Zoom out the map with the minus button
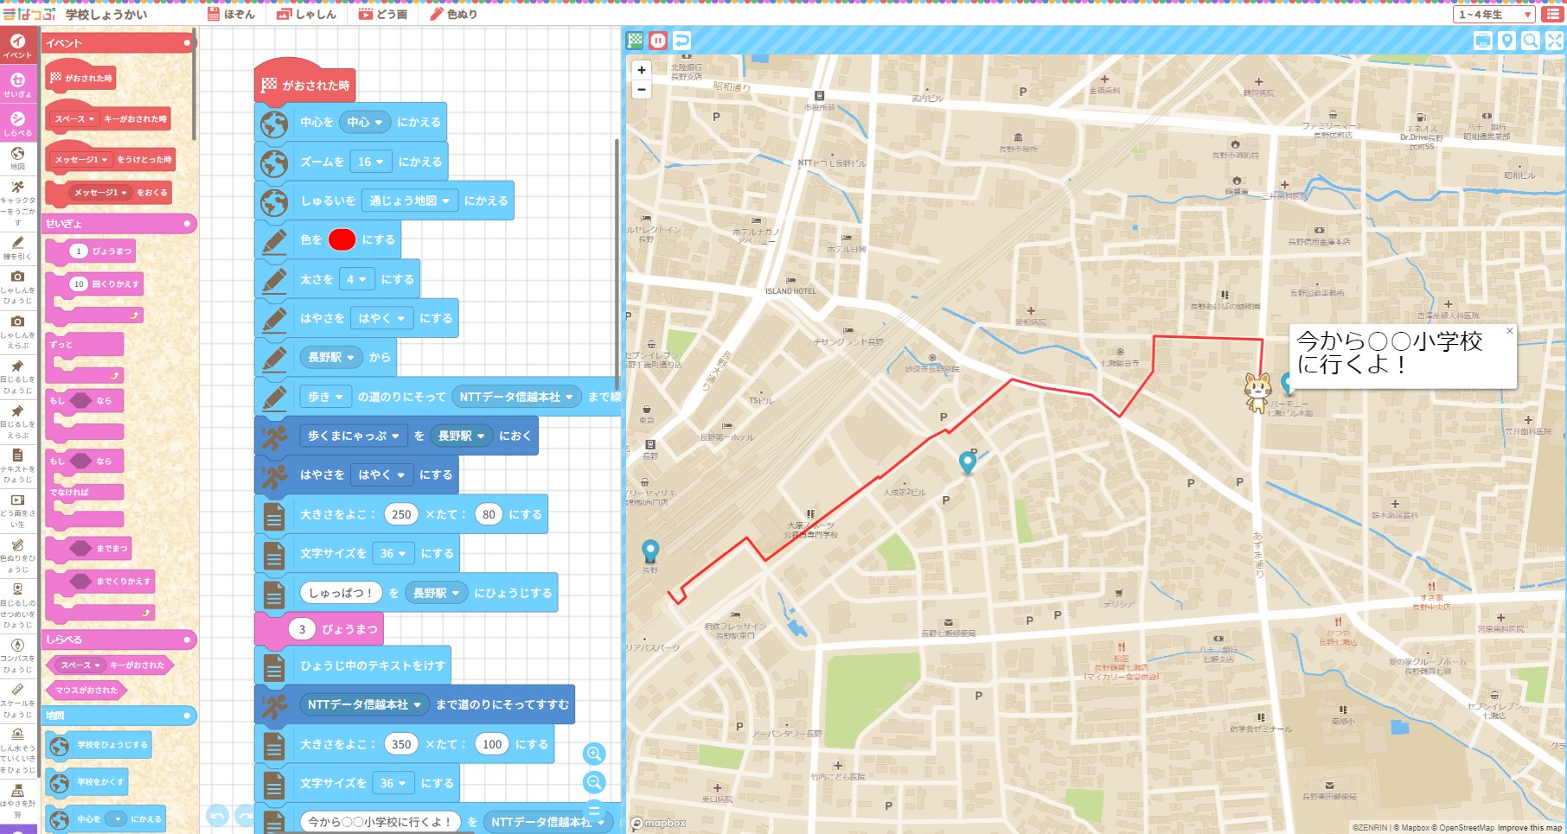Viewport: 1567px width, 834px height. point(641,89)
